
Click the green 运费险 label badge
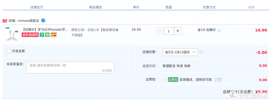(173, 80)
